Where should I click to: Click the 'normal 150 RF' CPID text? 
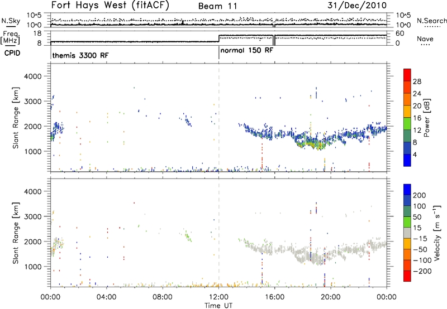[x=247, y=50]
